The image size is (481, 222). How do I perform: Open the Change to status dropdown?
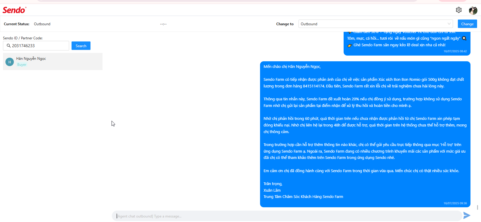tap(375, 24)
